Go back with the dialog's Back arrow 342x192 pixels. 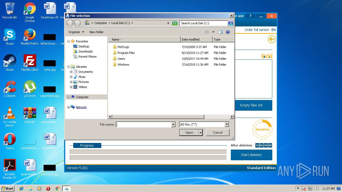[x=70, y=23]
